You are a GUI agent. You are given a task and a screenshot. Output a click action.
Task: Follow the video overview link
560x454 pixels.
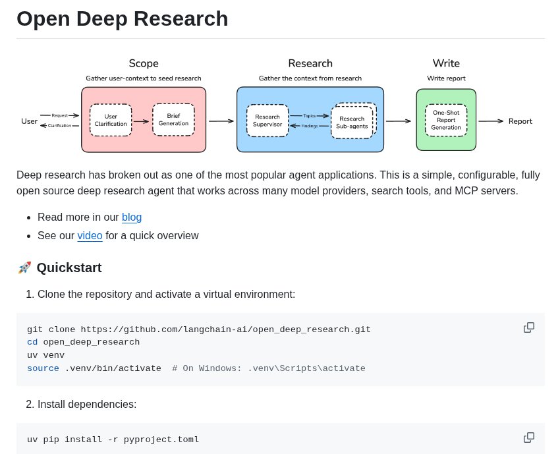tap(90, 236)
